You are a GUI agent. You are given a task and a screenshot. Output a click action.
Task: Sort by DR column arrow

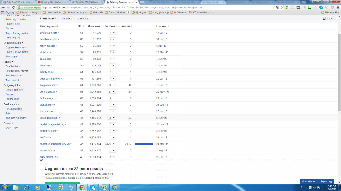click(82, 26)
